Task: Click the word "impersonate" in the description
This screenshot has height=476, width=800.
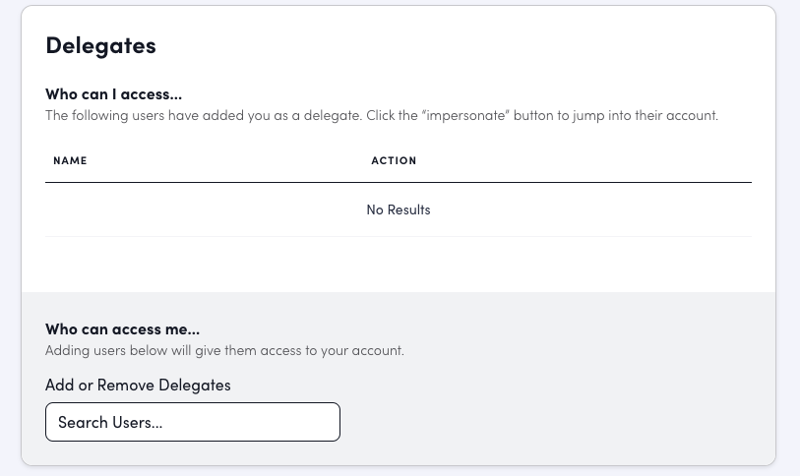Action: pos(460,115)
